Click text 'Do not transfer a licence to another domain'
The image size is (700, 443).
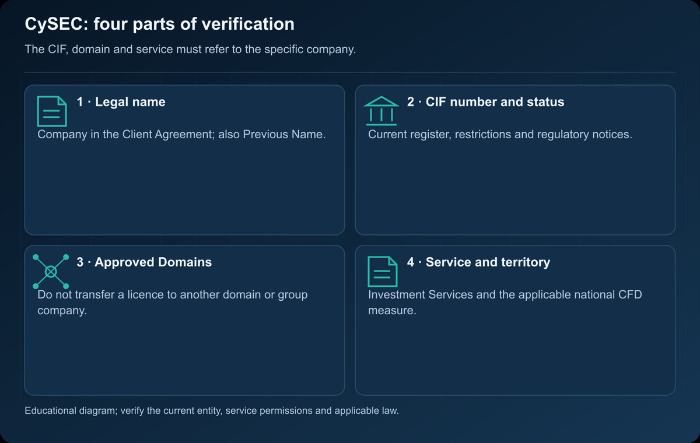click(150, 295)
